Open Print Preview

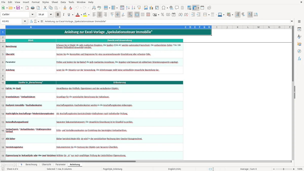(x=38, y=8)
